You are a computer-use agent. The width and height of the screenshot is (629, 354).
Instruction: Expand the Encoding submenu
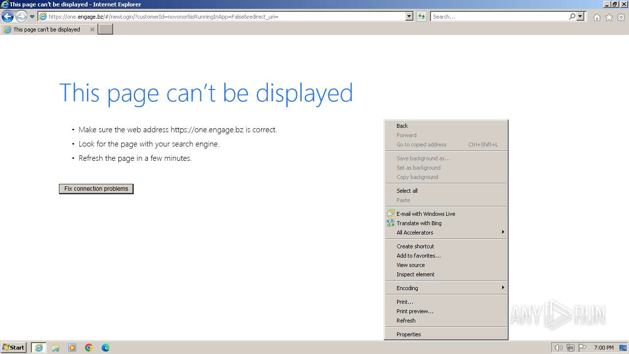[446, 288]
